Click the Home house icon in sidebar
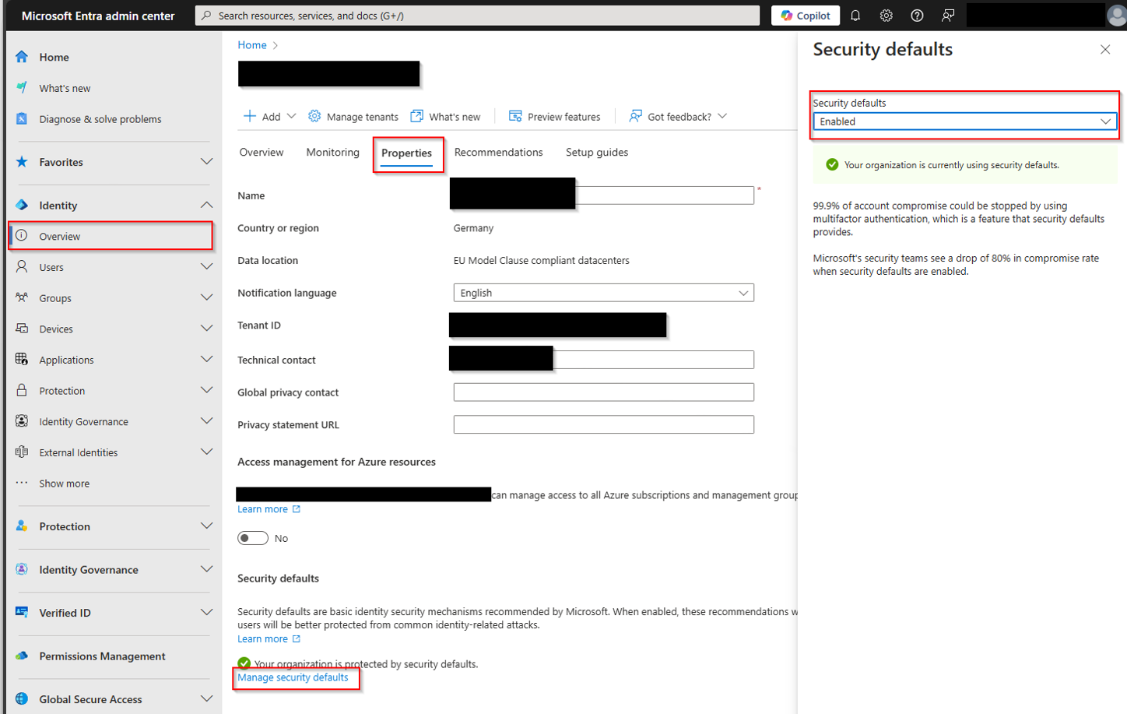 click(x=22, y=57)
